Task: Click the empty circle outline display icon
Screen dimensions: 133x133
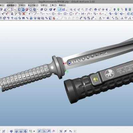Action: [31, 10]
